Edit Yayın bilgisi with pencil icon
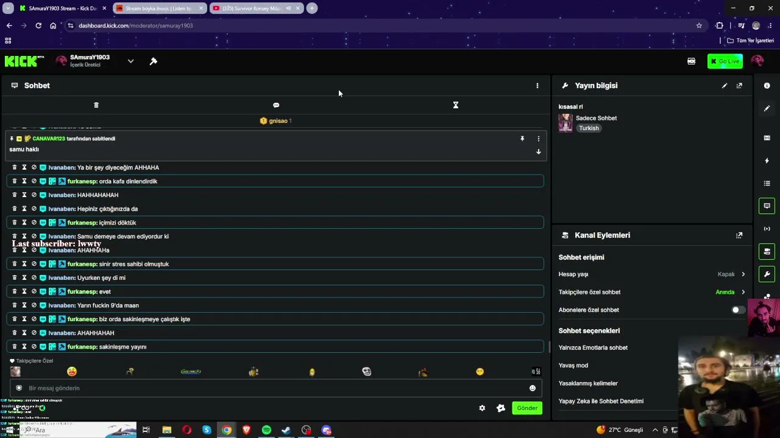Screen dimensions: 780x438 [x=725, y=86]
